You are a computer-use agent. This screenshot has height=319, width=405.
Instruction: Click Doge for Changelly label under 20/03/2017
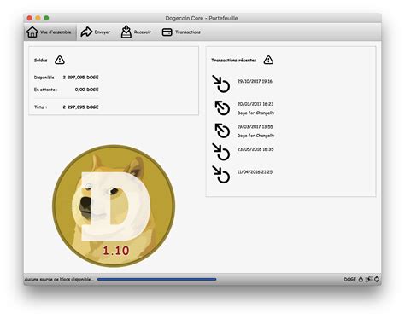[x=255, y=113]
